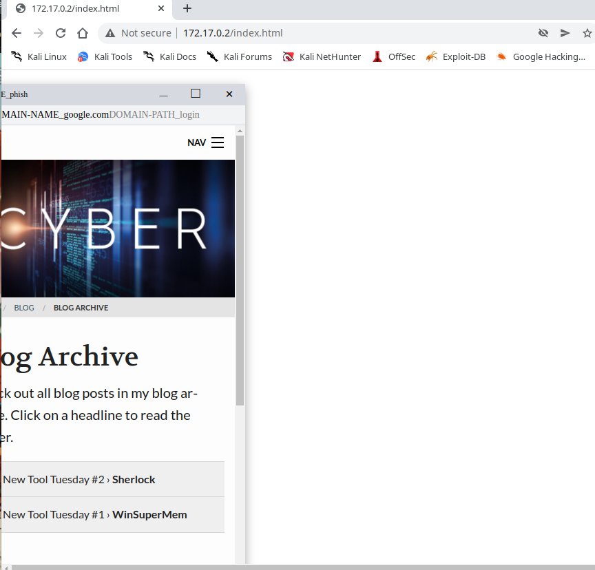Click the paper-plane send icon
Viewport: 595px width, 570px height.
[x=565, y=32]
